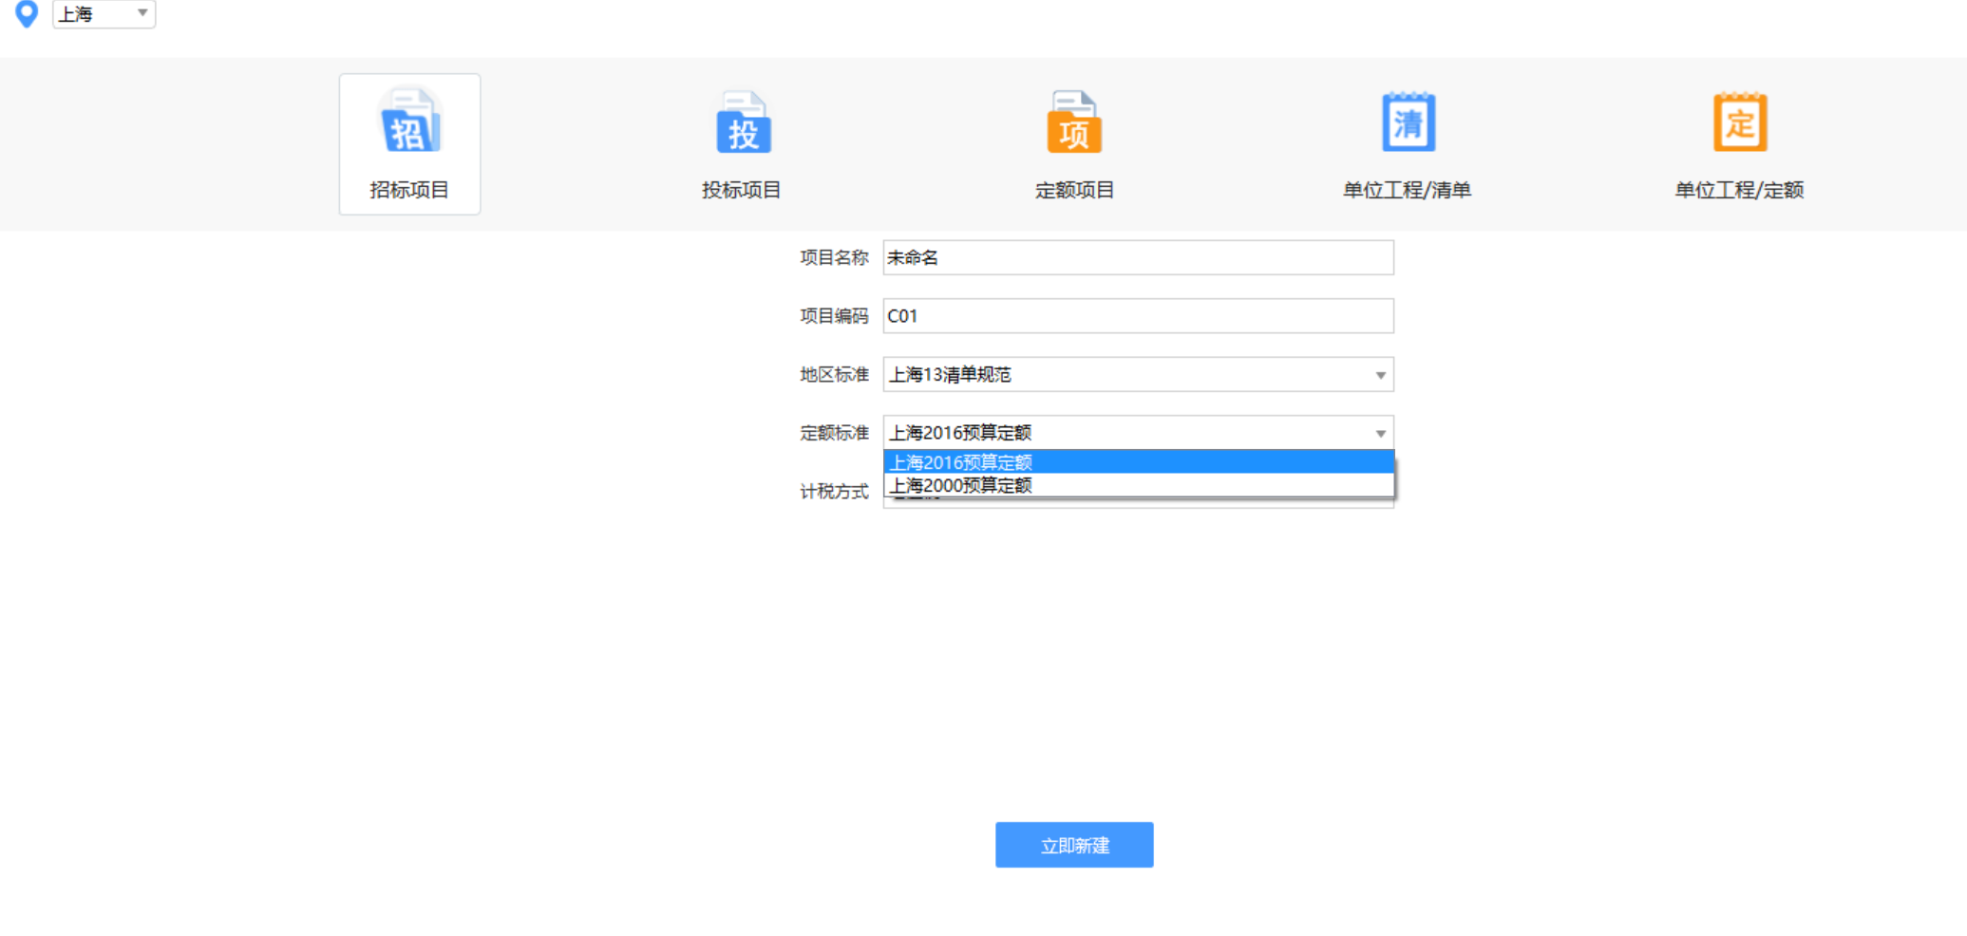Choose 上海2016预算定额 from the list
1967x936 pixels.
(1138, 462)
